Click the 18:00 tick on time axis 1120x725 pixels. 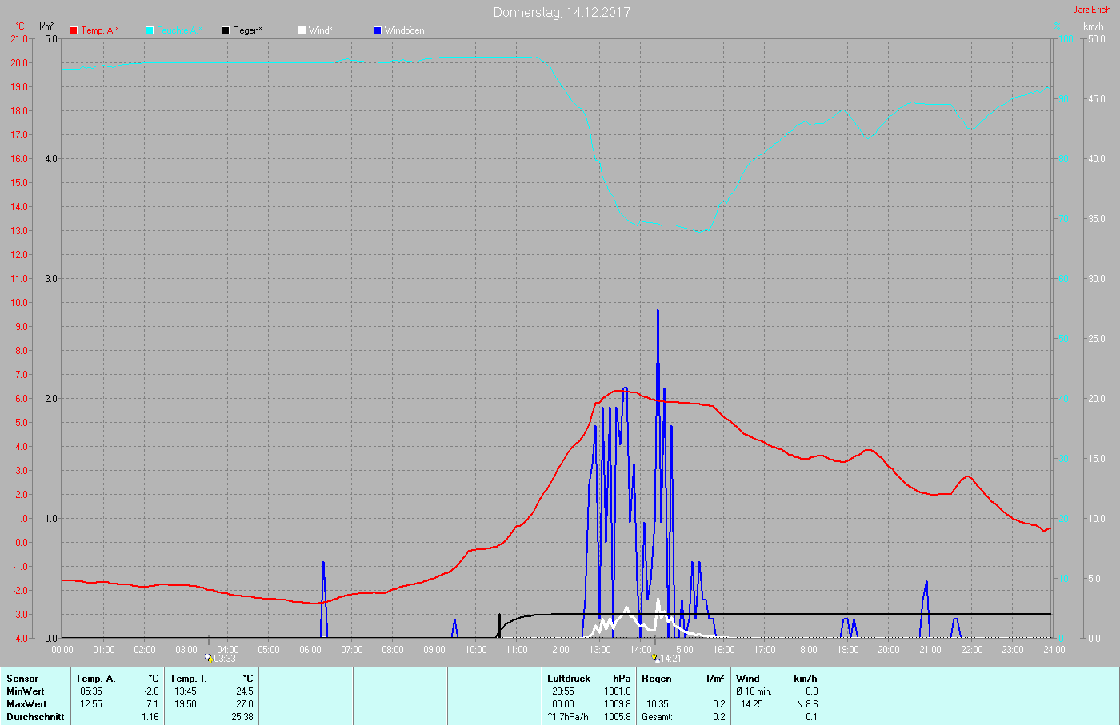pos(806,650)
